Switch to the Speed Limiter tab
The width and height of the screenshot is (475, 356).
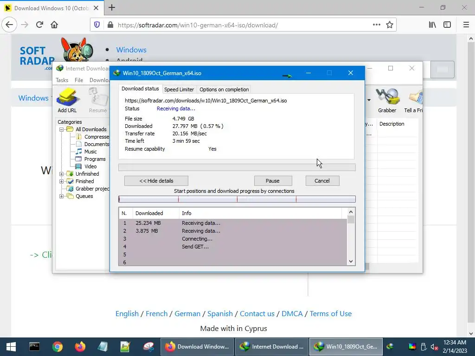pyautogui.click(x=179, y=89)
